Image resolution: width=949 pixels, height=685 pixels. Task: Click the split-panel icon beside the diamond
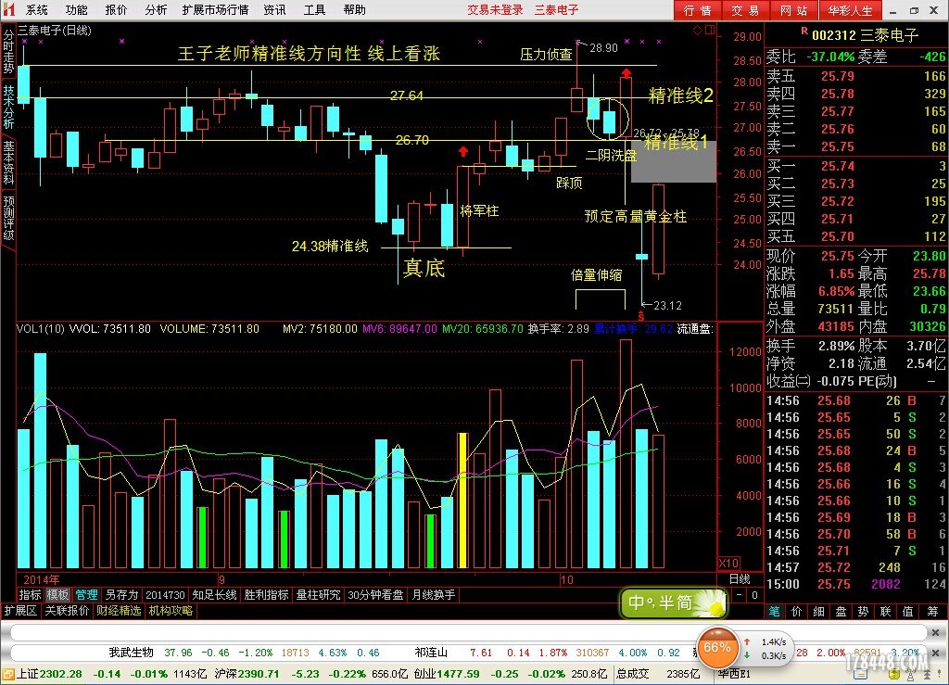(x=710, y=30)
